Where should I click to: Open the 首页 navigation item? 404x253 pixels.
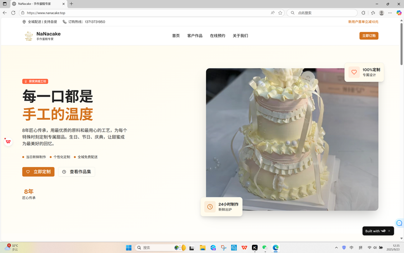click(x=176, y=35)
